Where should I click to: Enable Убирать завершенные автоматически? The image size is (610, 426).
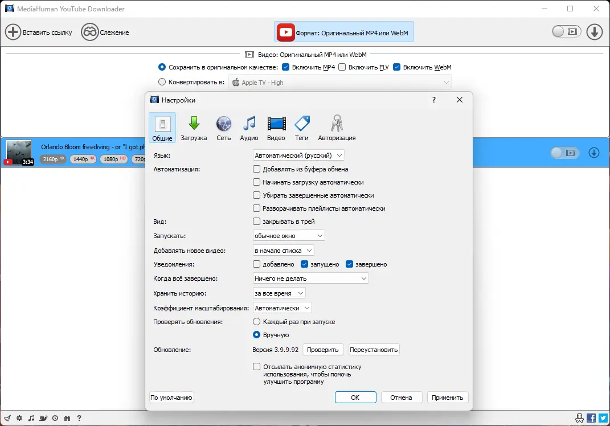tap(256, 195)
